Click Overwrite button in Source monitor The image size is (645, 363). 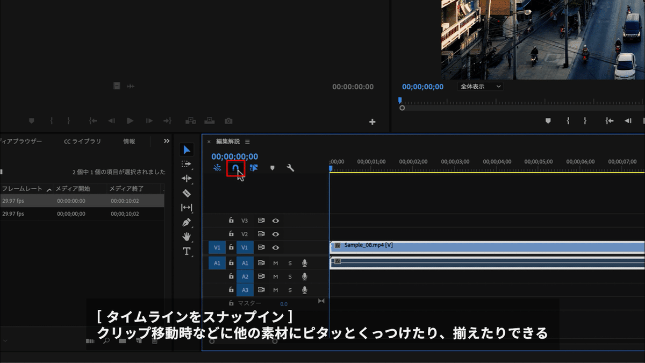pyautogui.click(x=210, y=121)
